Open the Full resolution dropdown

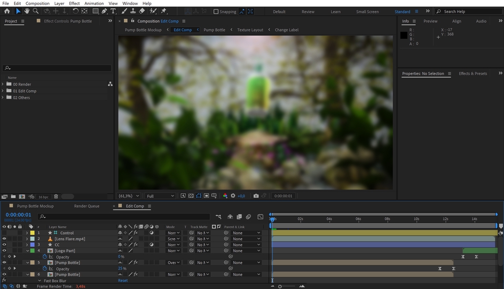pos(160,196)
